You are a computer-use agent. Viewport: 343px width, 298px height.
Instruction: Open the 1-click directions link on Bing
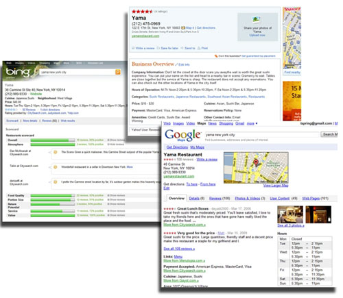[50, 110]
